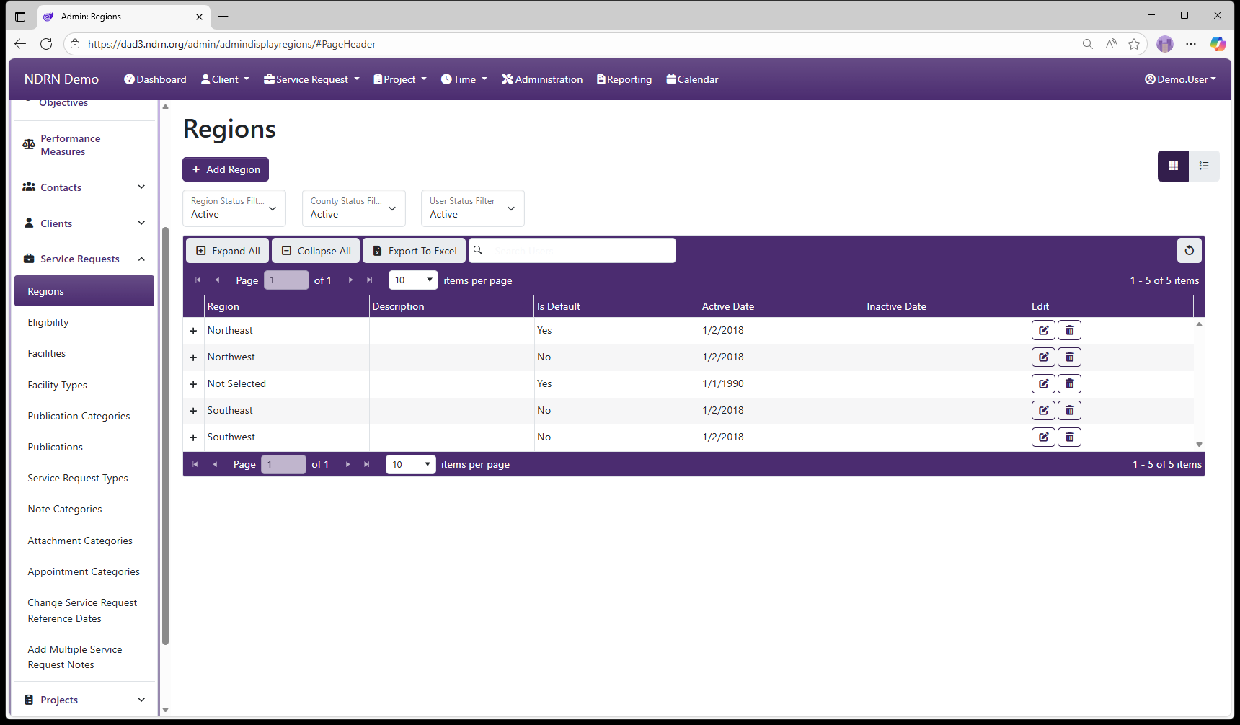Change items per page in bottom pager
This screenshot has width=1240, height=725.
(x=411, y=464)
